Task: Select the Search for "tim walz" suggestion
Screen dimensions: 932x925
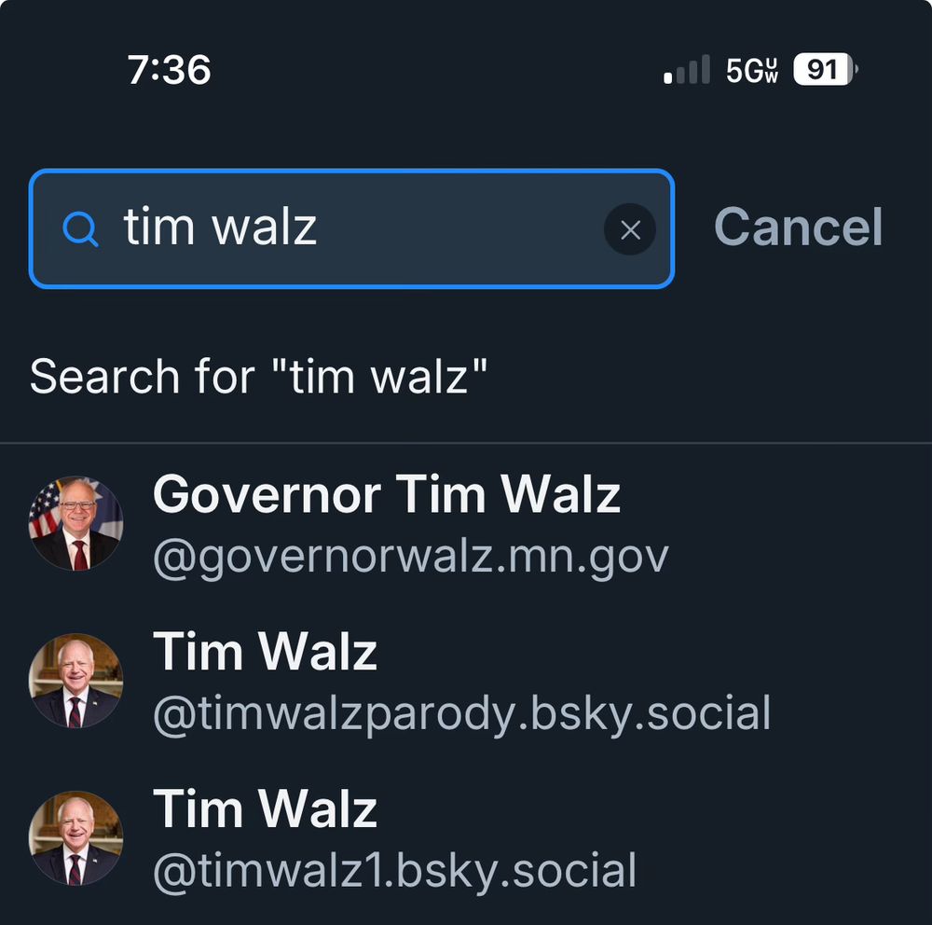Action: 258,377
